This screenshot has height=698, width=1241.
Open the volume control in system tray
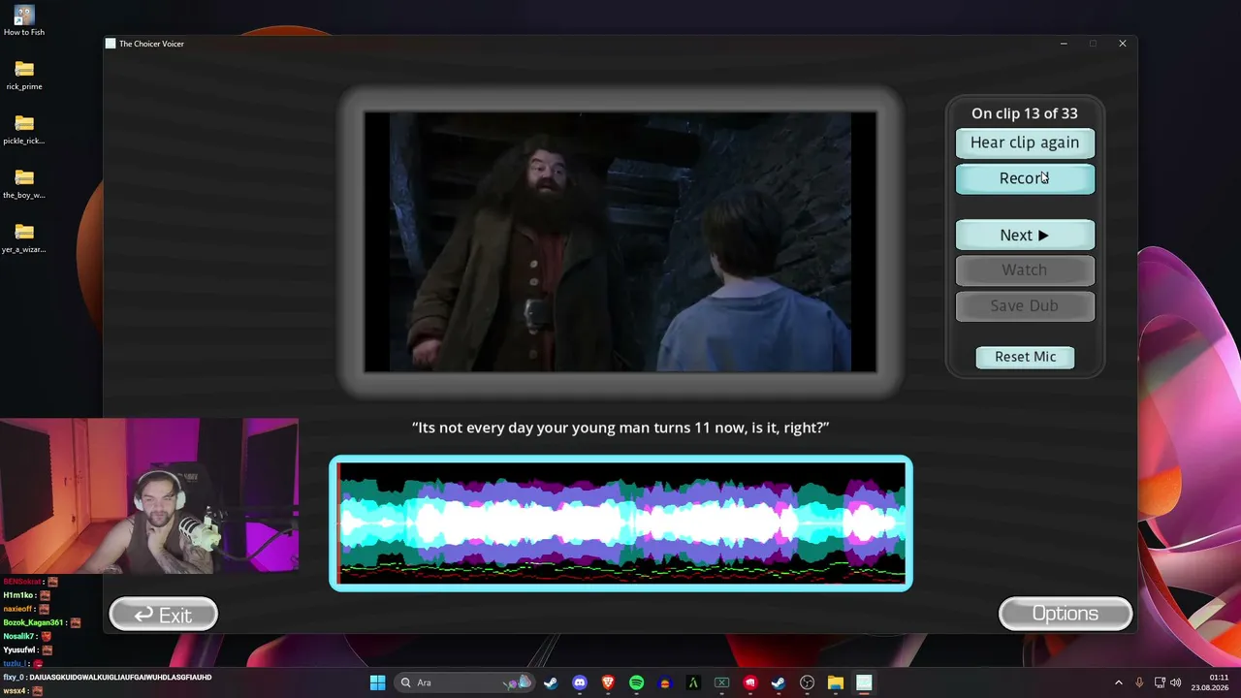(1176, 682)
